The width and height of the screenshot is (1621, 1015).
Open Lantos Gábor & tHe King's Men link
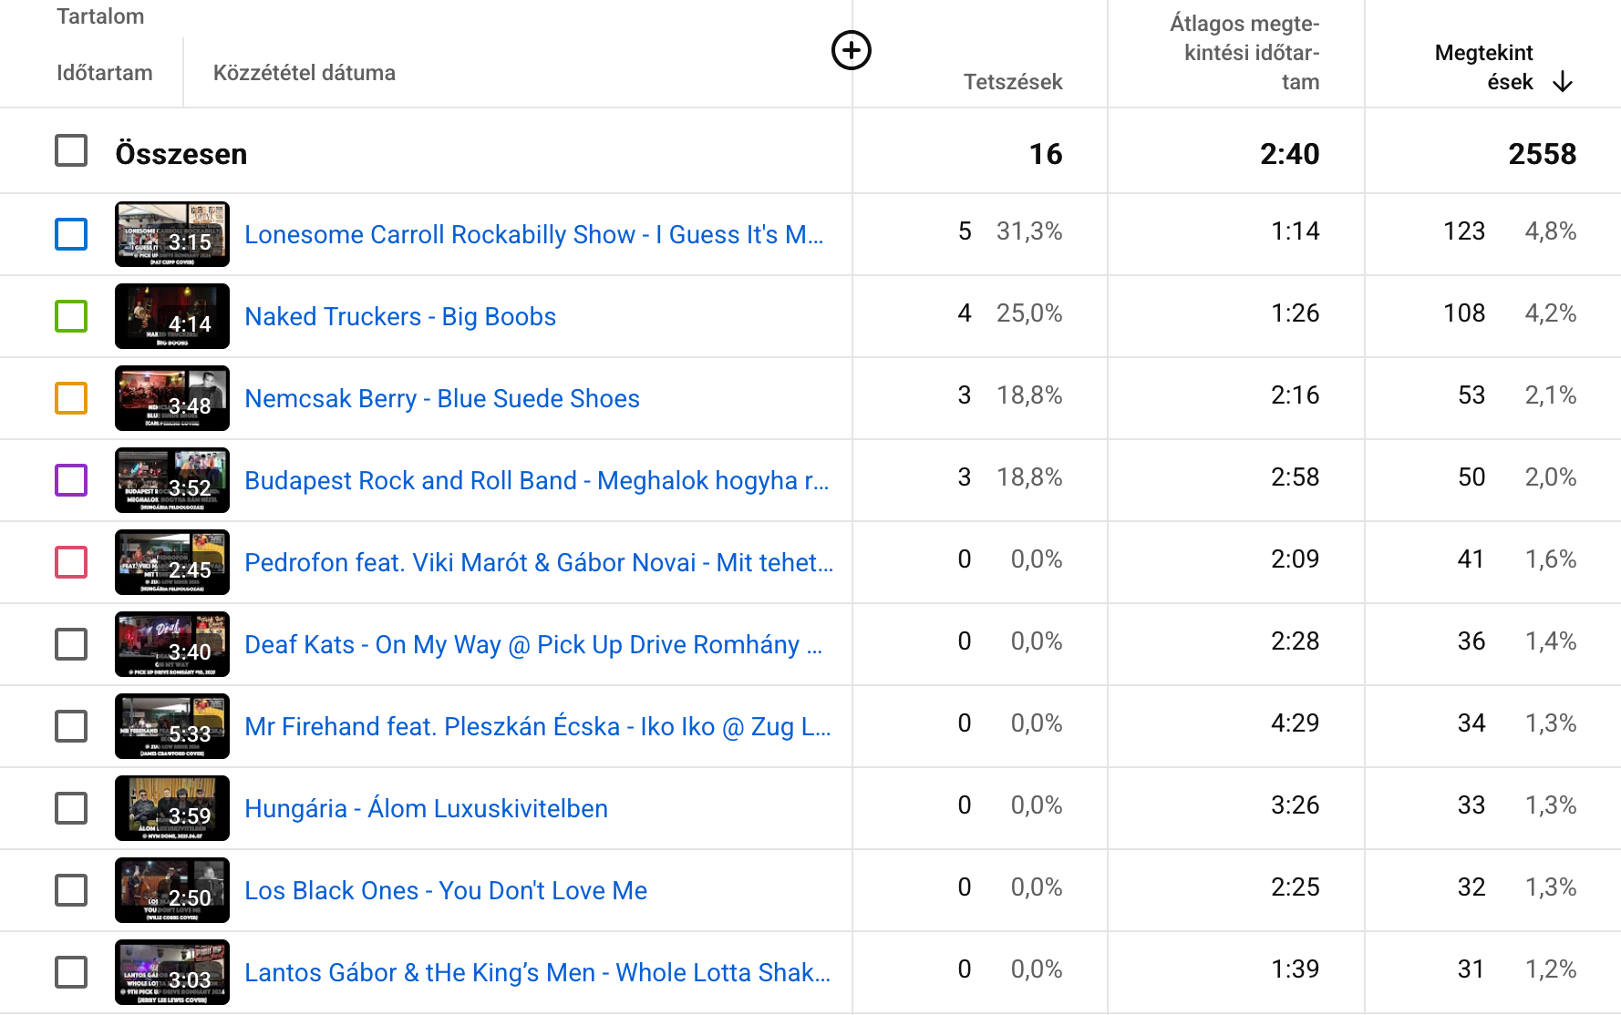click(x=538, y=972)
